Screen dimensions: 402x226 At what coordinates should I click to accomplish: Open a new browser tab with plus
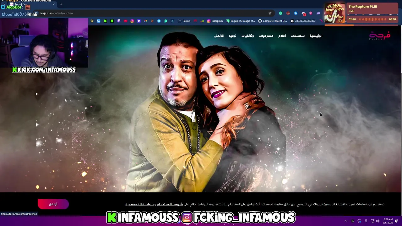point(61,4)
